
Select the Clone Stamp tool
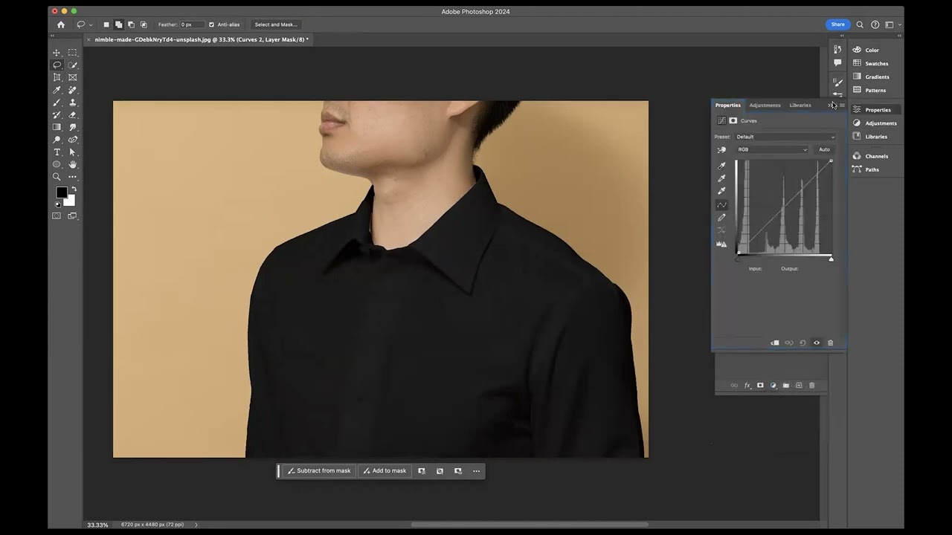click(72, 103)
